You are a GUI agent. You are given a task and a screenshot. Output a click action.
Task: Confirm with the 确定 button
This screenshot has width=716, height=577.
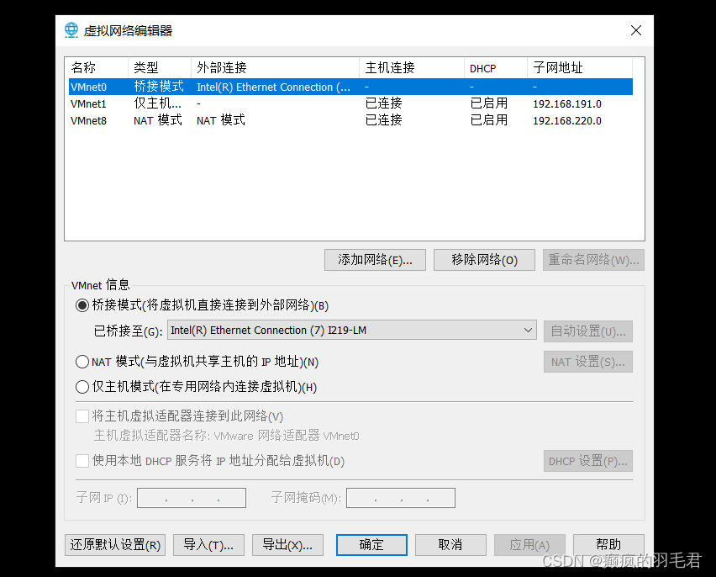371,545
